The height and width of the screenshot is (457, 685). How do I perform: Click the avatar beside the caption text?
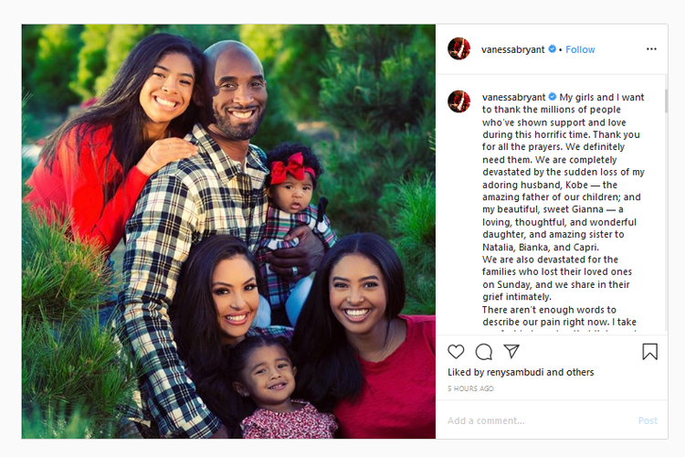[x=458, y=101]
